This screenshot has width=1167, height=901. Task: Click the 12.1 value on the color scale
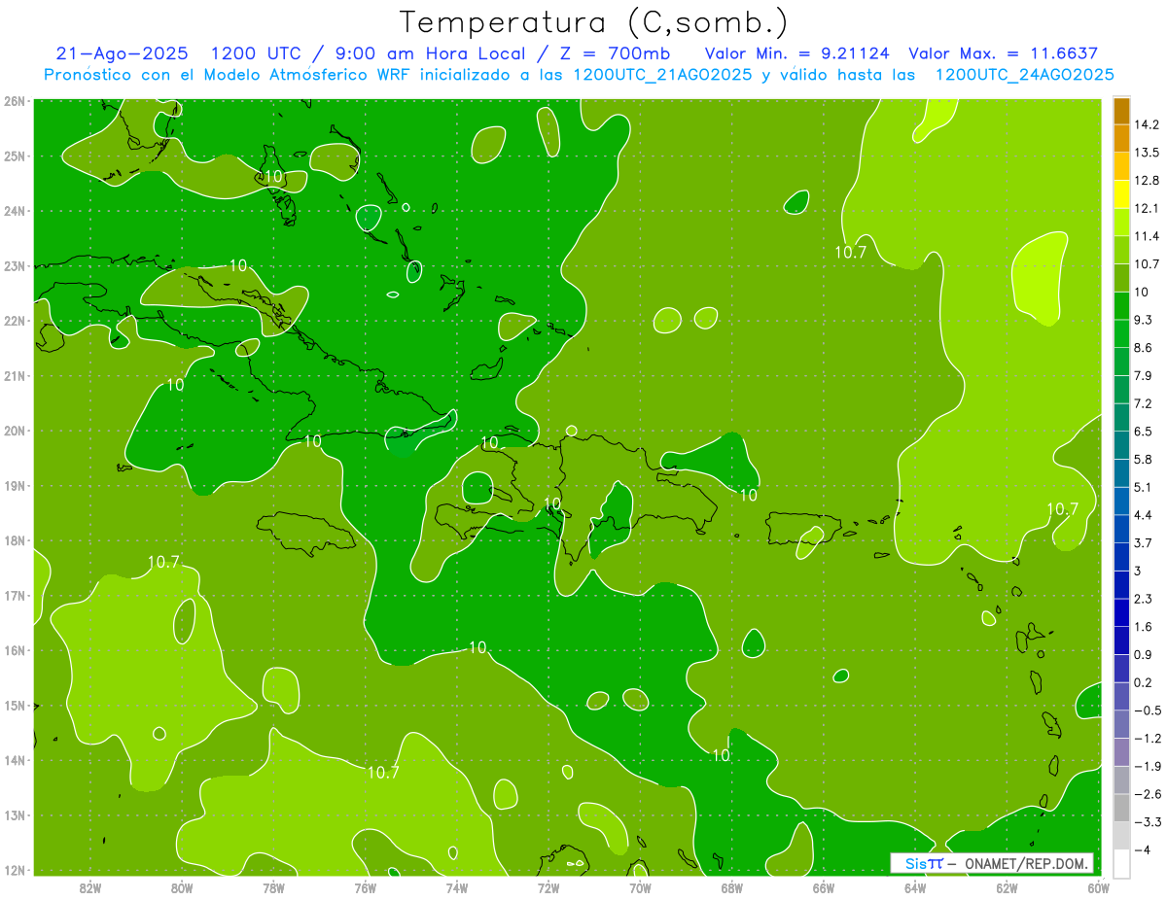tap(1147, 208)
